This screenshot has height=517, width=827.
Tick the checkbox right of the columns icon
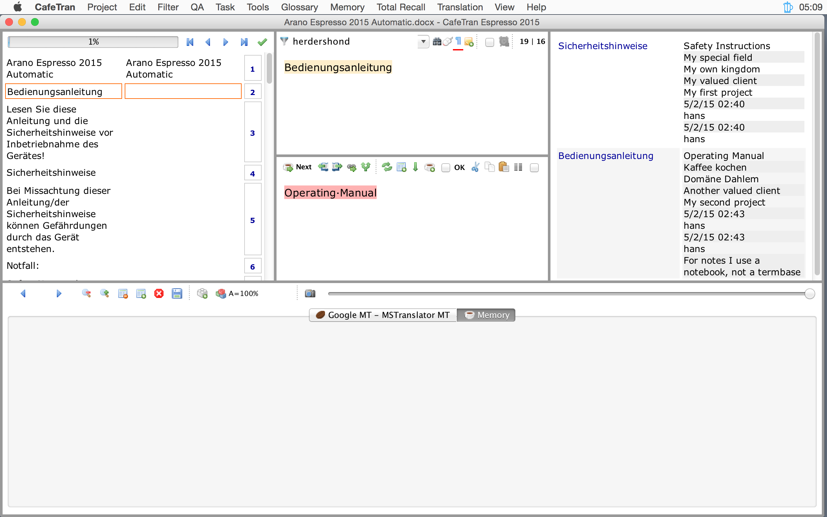tap(534, 168)
